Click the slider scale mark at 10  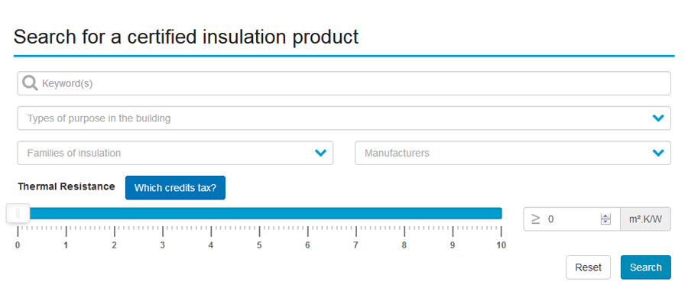(501, 245)
